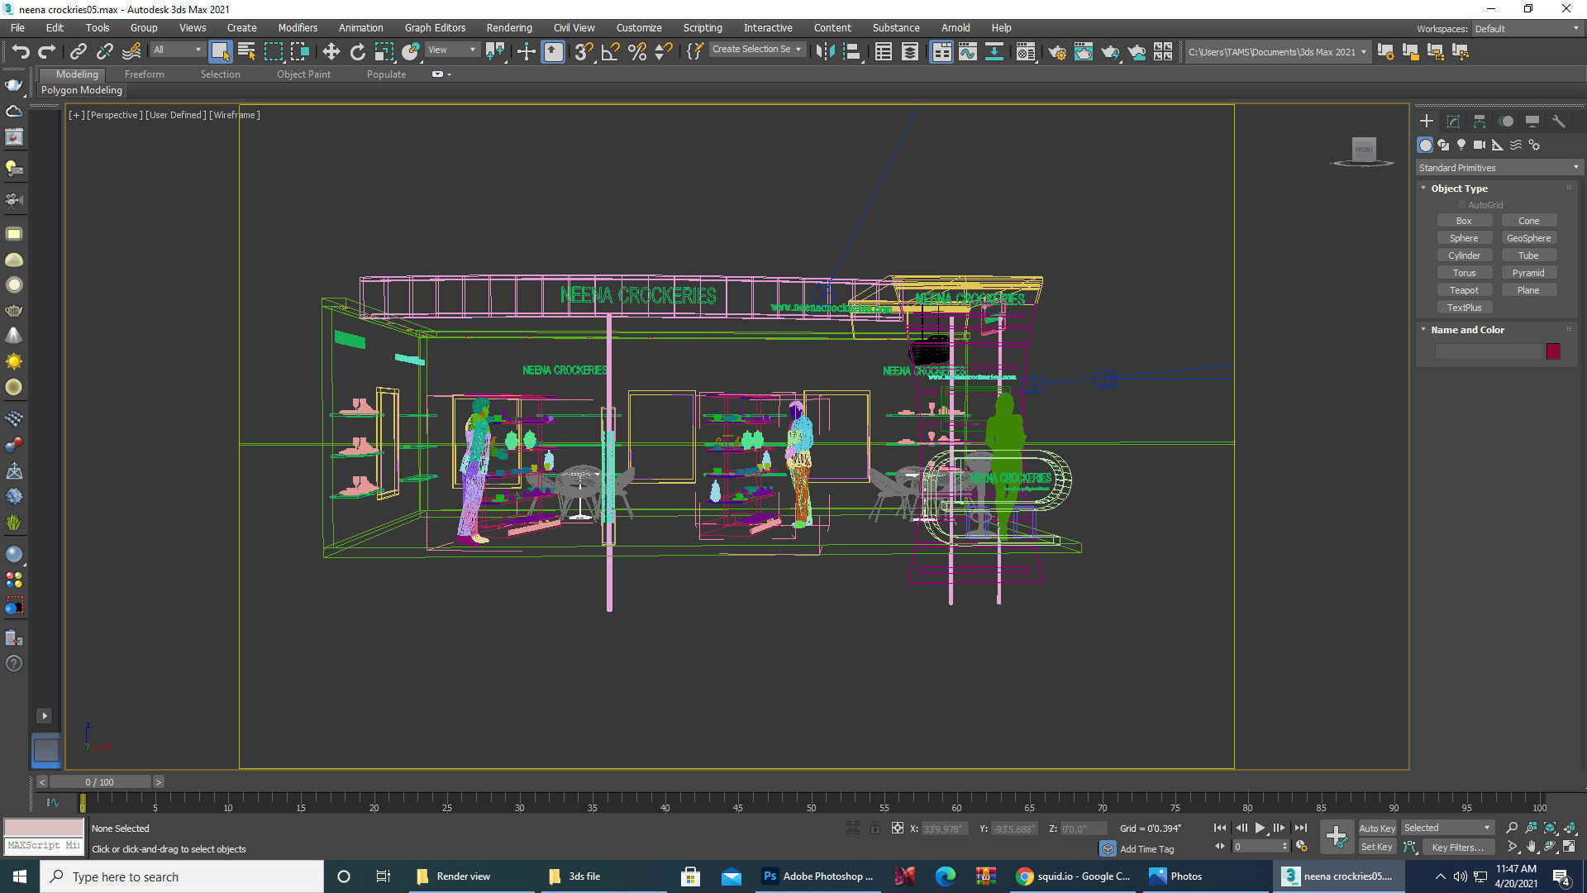The width and height of the screenshot is (1587, 893).
Task: Open the Motion panel tab icon
Action: (x=1506, y=122)
